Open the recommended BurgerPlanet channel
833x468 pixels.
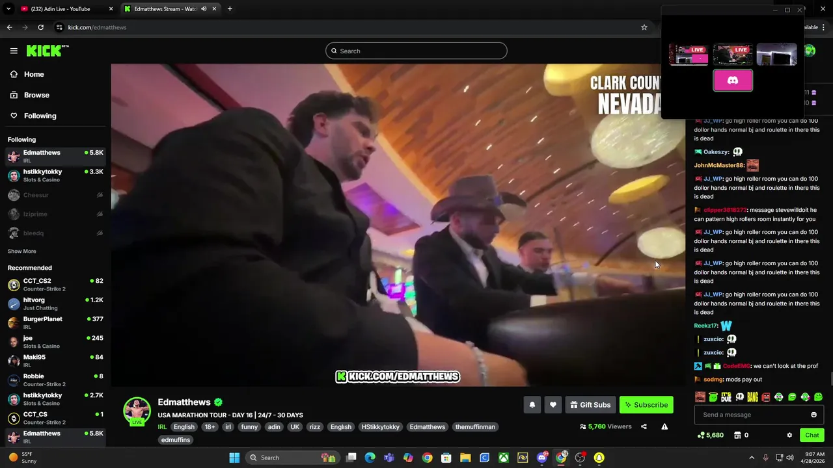55,322
